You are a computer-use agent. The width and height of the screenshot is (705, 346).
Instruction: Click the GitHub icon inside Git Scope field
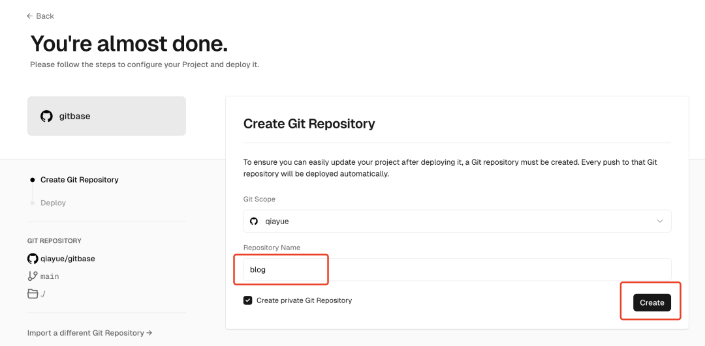254,222
